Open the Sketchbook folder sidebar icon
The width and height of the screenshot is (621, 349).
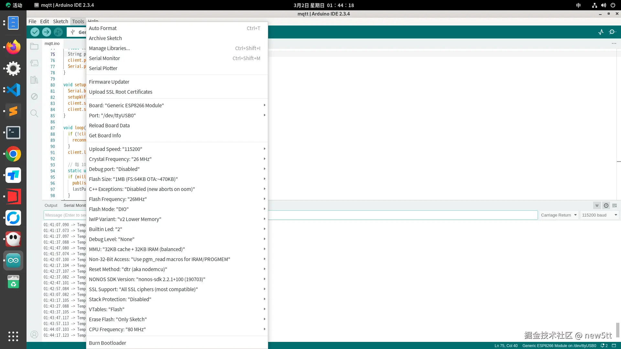pos(34,46)
